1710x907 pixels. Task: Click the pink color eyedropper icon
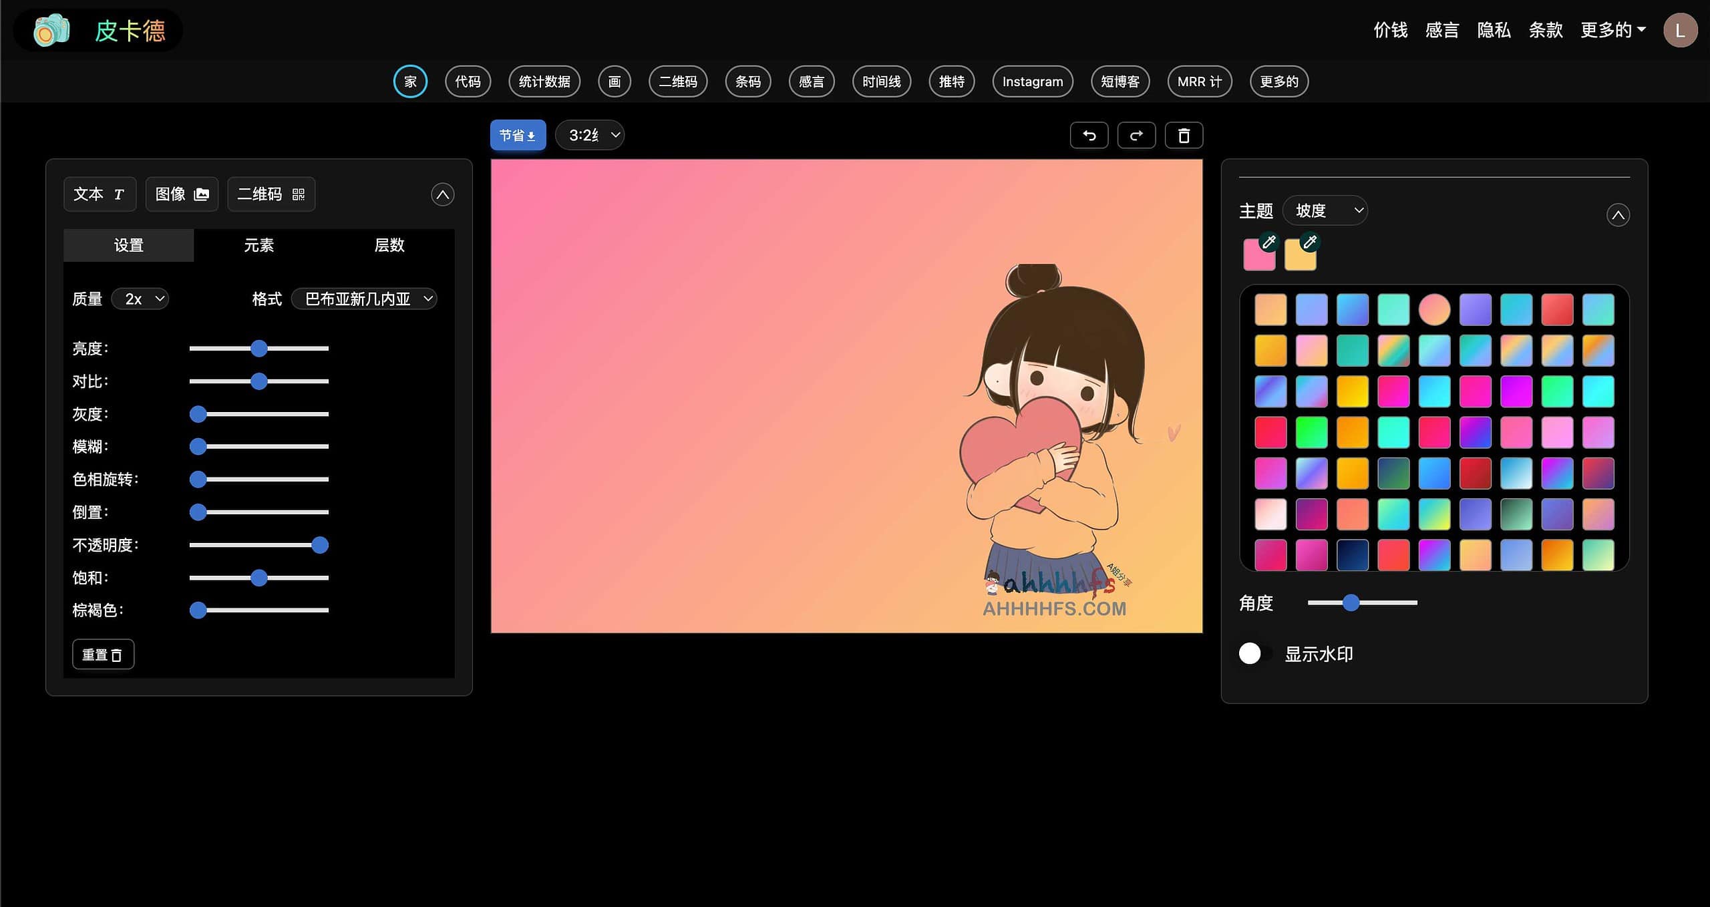click(x=1268, y=242)
